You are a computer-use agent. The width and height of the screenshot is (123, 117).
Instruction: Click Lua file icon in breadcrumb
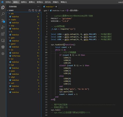51,11
